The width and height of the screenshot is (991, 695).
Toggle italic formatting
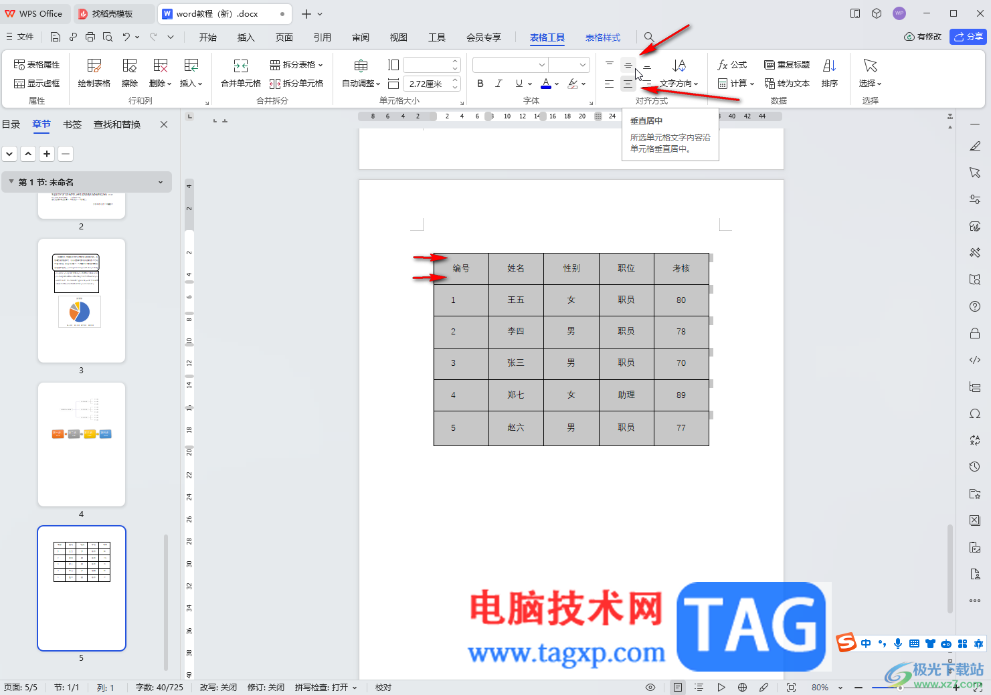tap(499, 84)
